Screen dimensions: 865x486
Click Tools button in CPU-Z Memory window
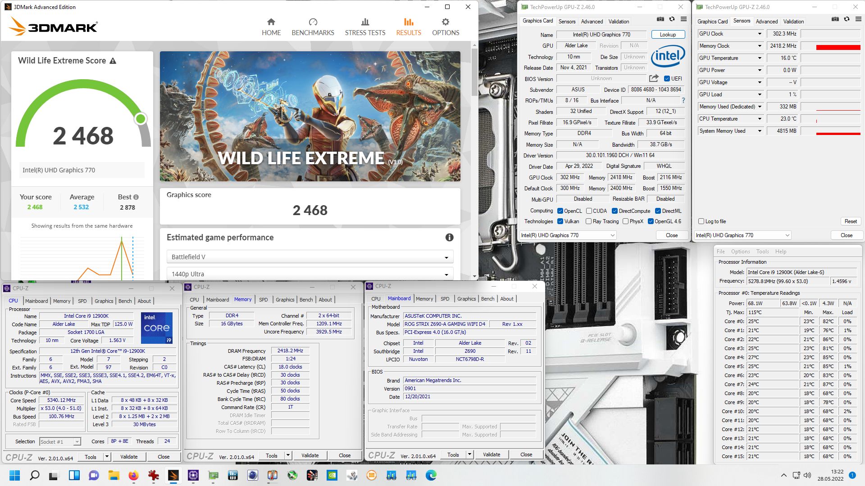pos(272,455)
